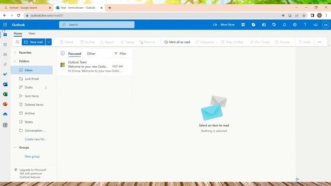Toggle the navigation pane hamburger icon
This screenshot has width=331, height=186.
(17, 42)
